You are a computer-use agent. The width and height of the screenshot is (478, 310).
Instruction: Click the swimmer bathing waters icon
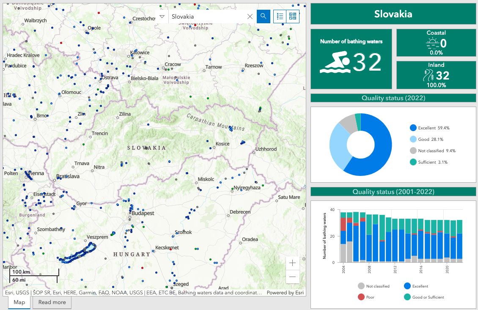pos(335,63)
